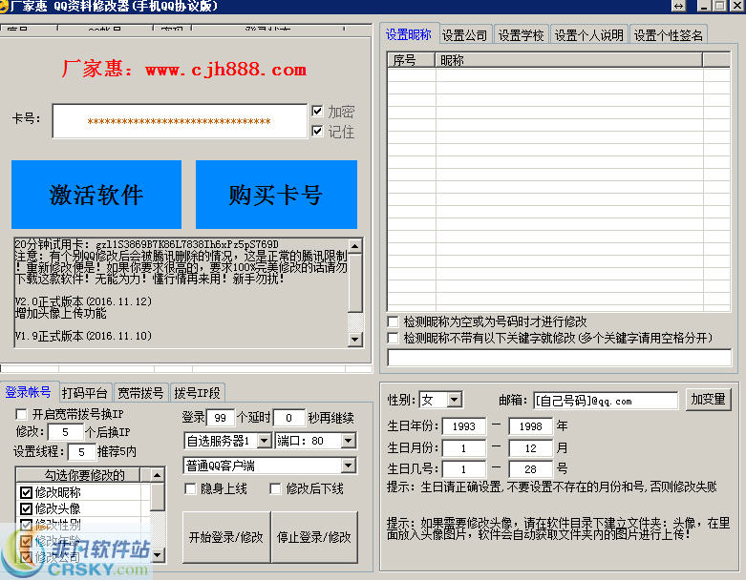The width and height of the screenshot is (746, 580).
Task: Open the 拨号IP段 tab
Action: [198, 393]
